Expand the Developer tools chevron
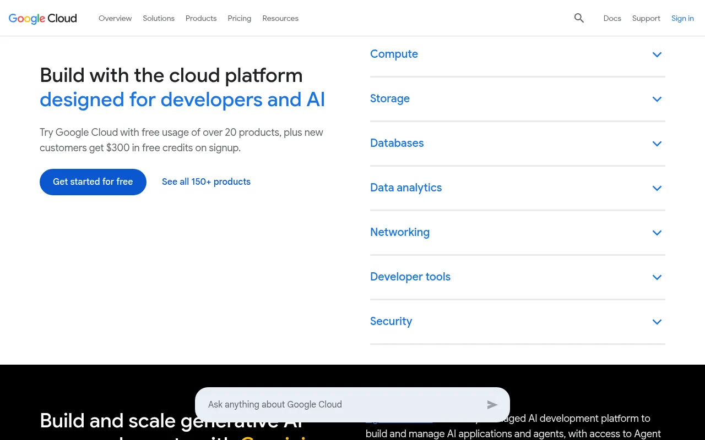Viewport: 705px width, 440px height. coord(657,277)
